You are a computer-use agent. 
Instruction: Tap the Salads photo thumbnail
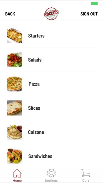tap(15, 60)
